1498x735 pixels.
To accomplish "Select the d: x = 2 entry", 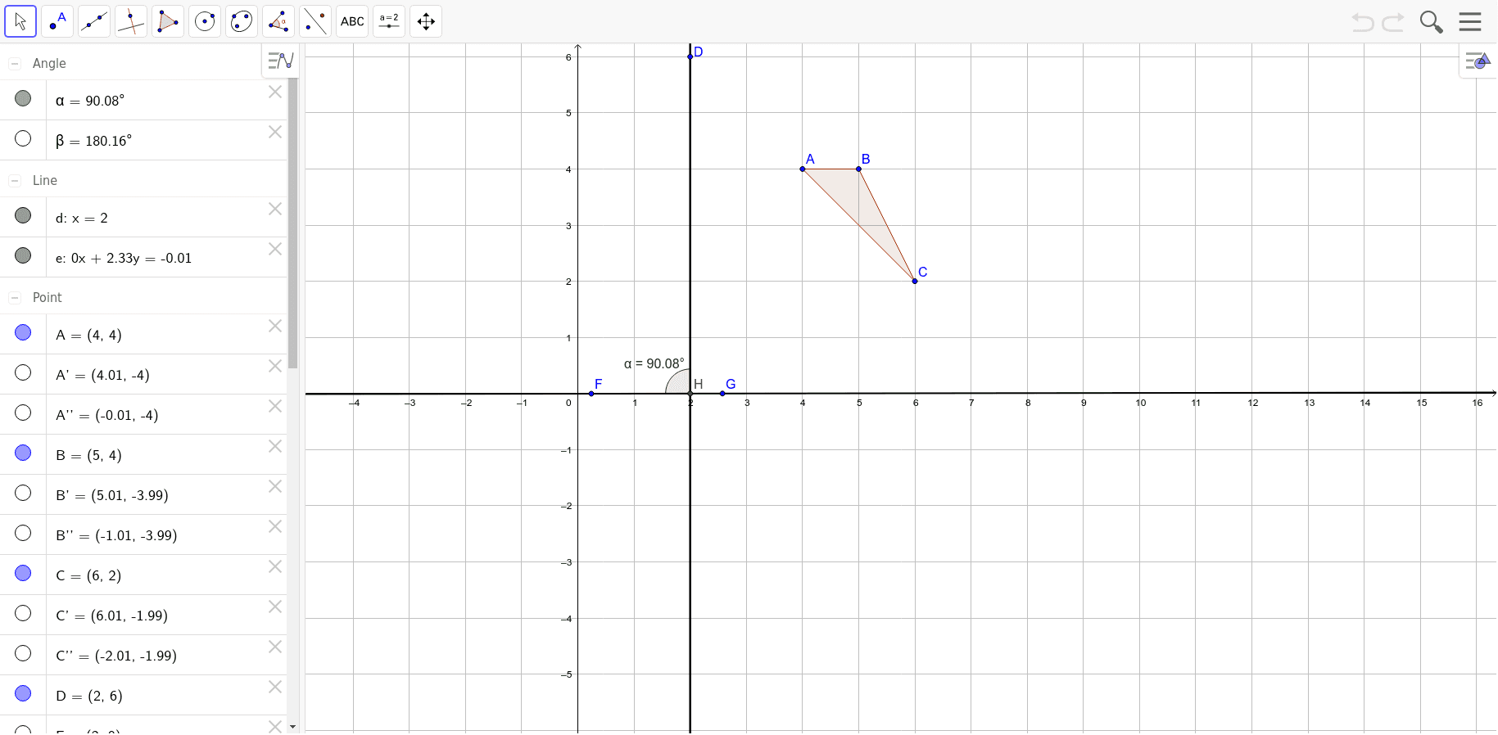I will [143, 218].
